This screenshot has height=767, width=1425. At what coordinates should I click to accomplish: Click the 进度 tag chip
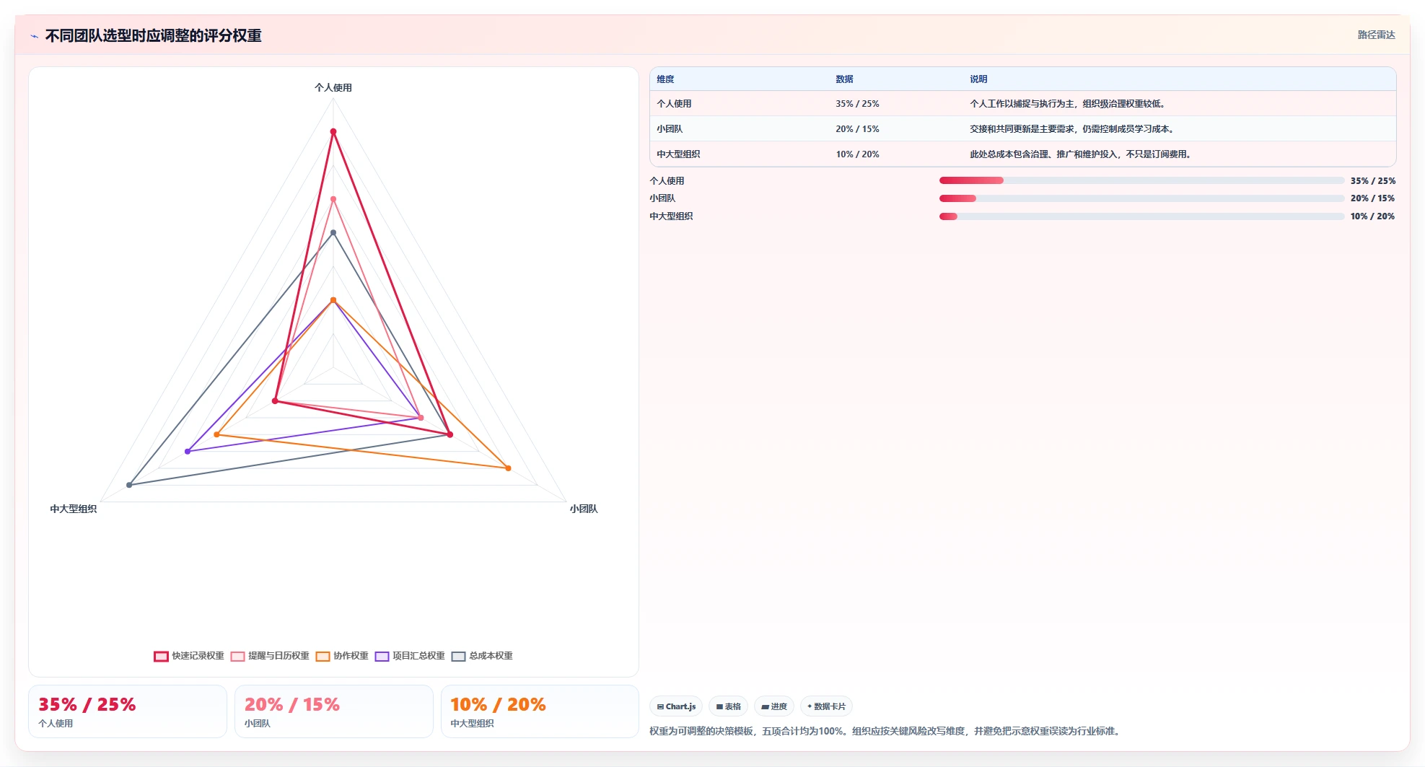click(774, 706)
